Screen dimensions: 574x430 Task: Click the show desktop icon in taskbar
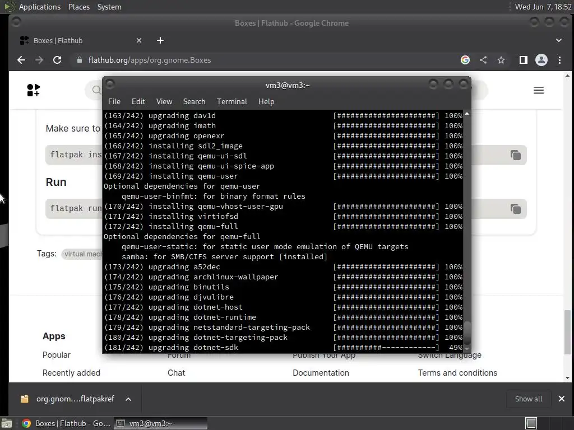[7, 423]
